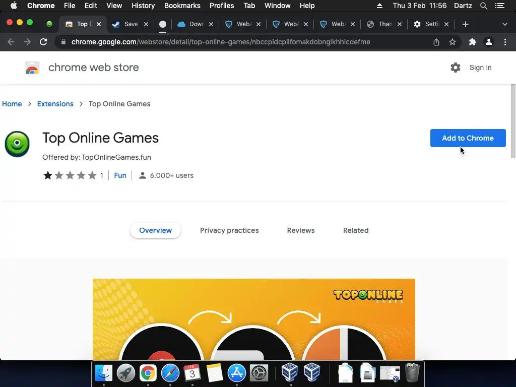Close the Top Online Games tab

click(x=99, y=24)
